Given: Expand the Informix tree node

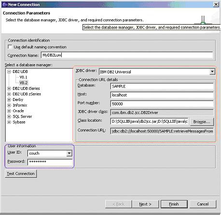Looking at the screenshot, I should tap(9, 105).
